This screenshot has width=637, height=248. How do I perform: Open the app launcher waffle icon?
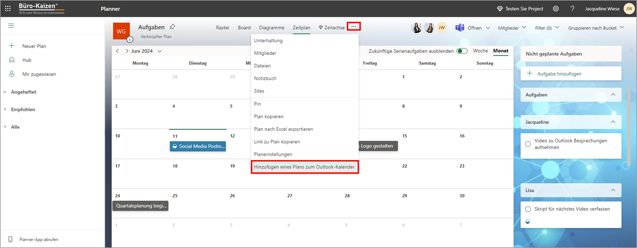pyautogui.click(x=8, y=8)
